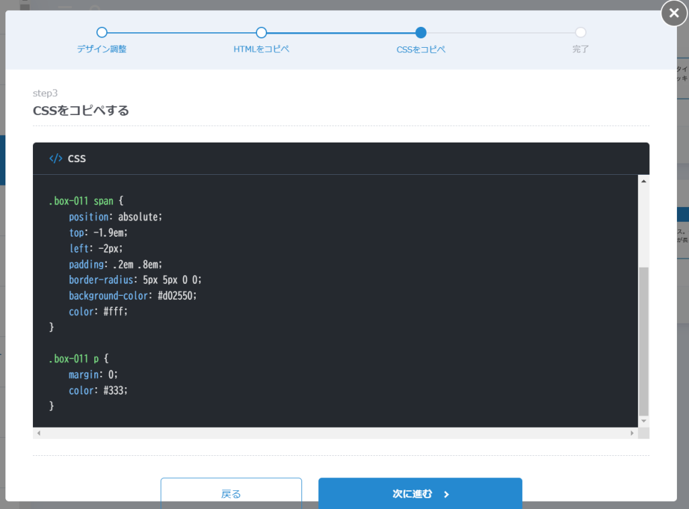The width and height of the screenshot is (689, 509).
Task: Select the 完了 step label
Action: click(x=581, y=50)
